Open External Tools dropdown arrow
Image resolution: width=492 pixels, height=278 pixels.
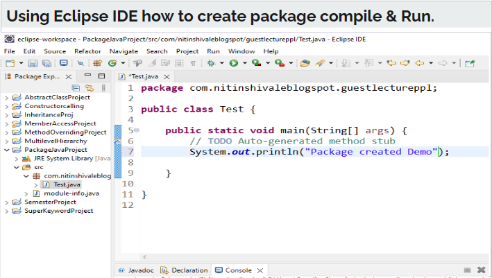tap(291, 63)
